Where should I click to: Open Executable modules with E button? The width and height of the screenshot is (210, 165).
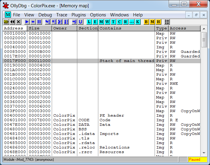[x=95, y=22]
